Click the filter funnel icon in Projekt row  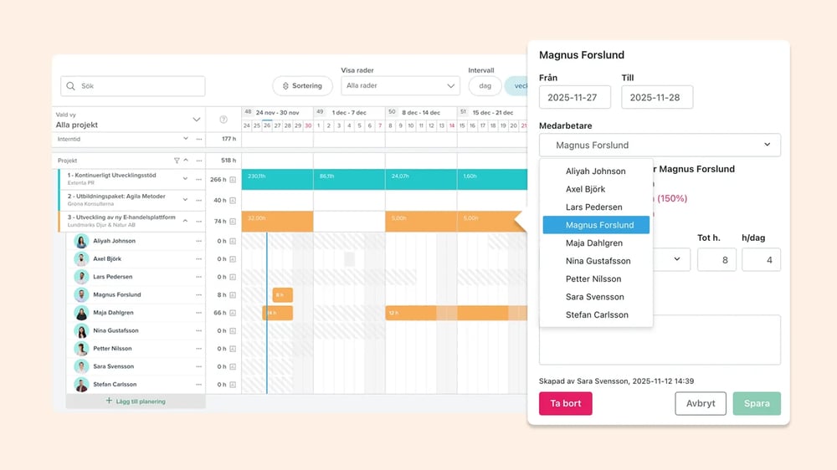[x=177, y=160]
